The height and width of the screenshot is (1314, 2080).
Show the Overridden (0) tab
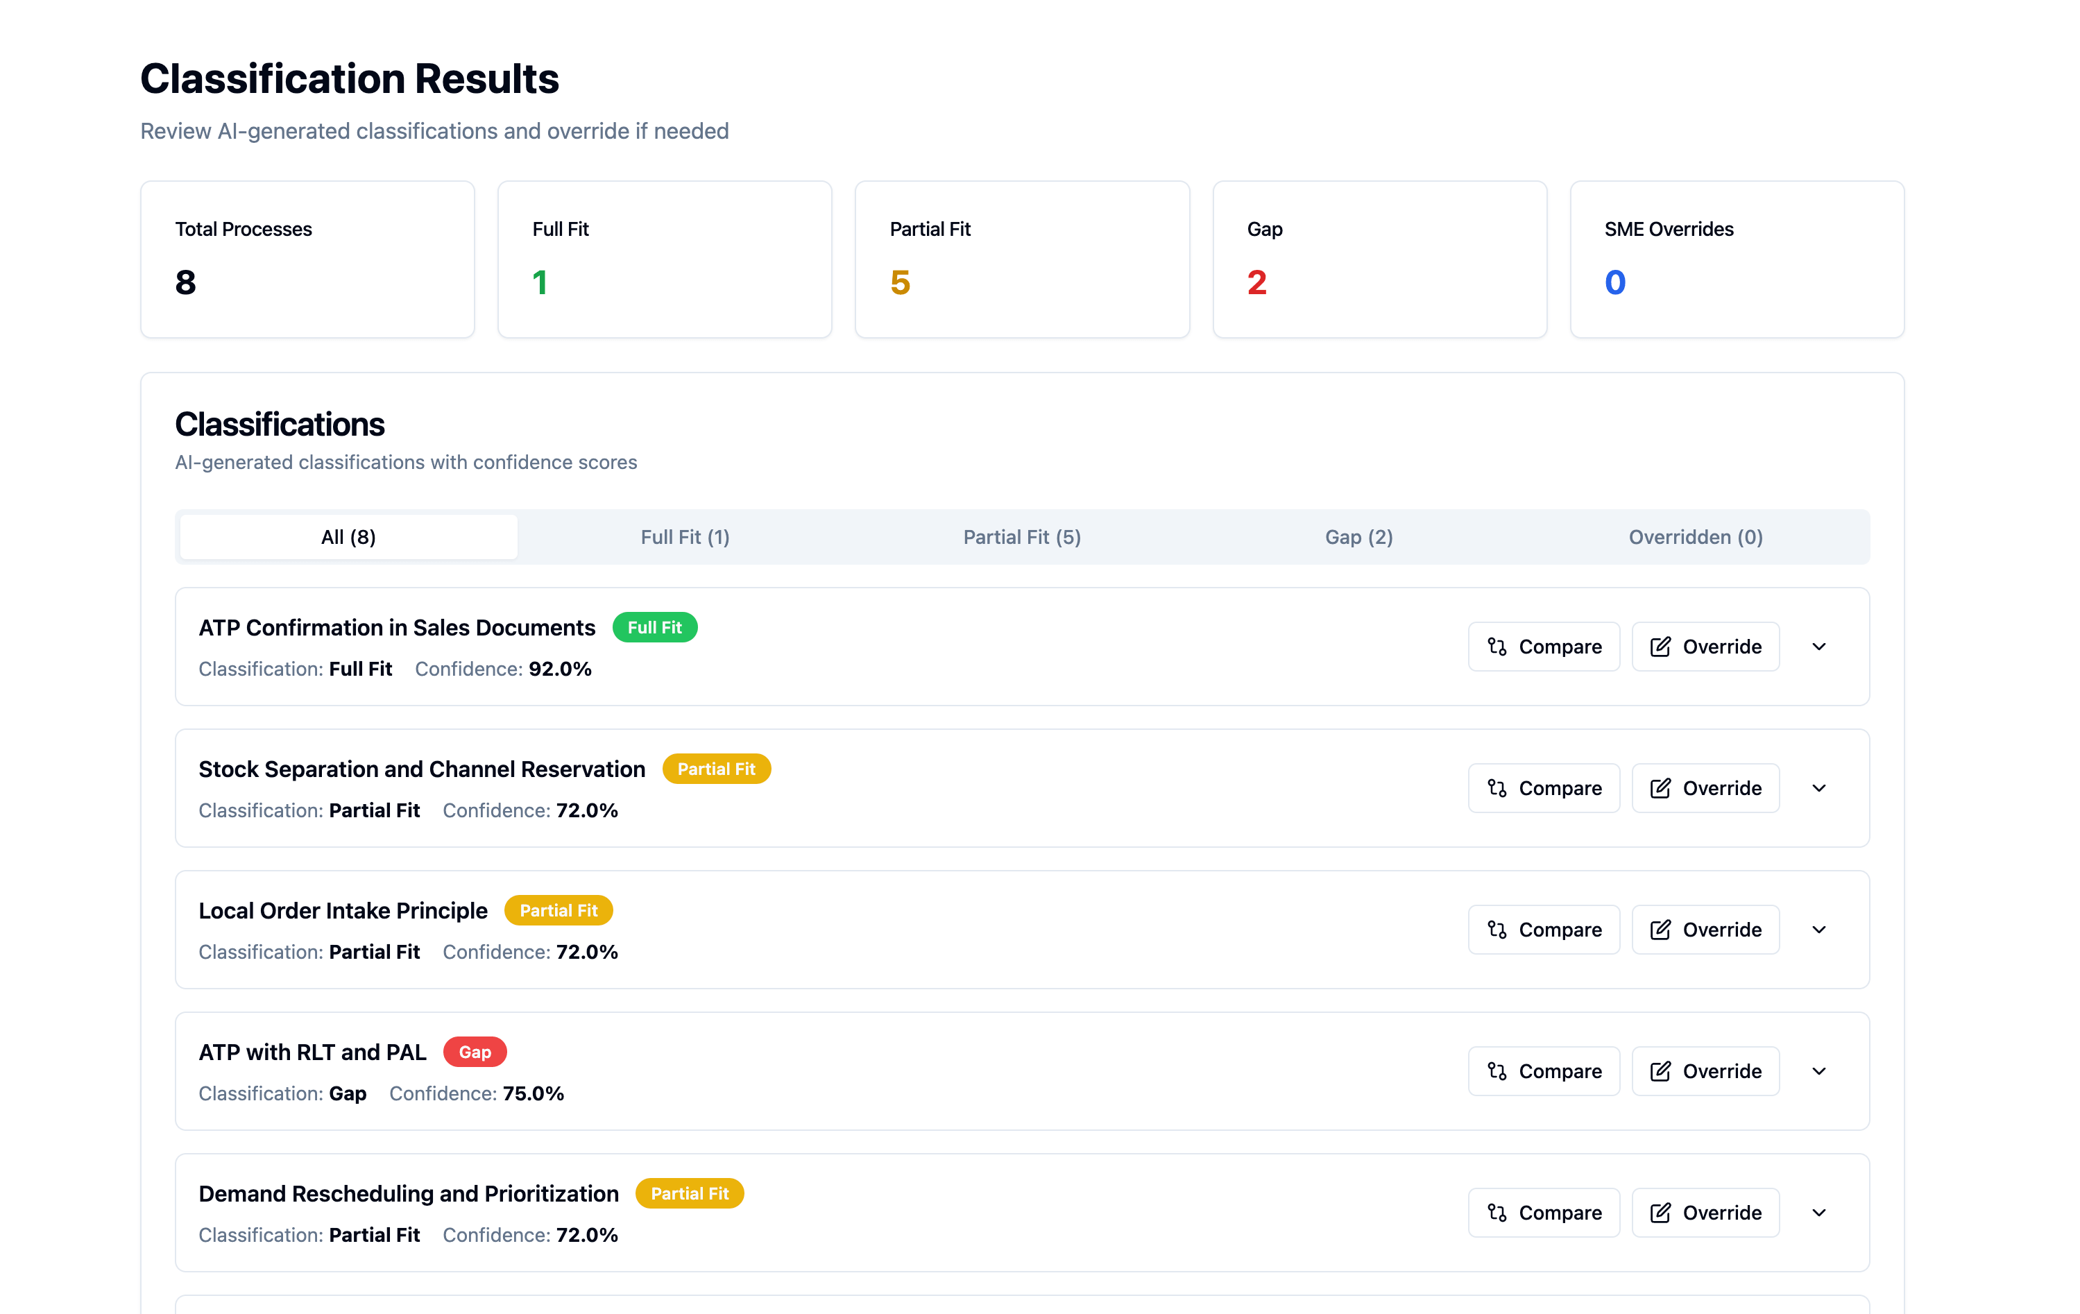[x=1695, y=536]
